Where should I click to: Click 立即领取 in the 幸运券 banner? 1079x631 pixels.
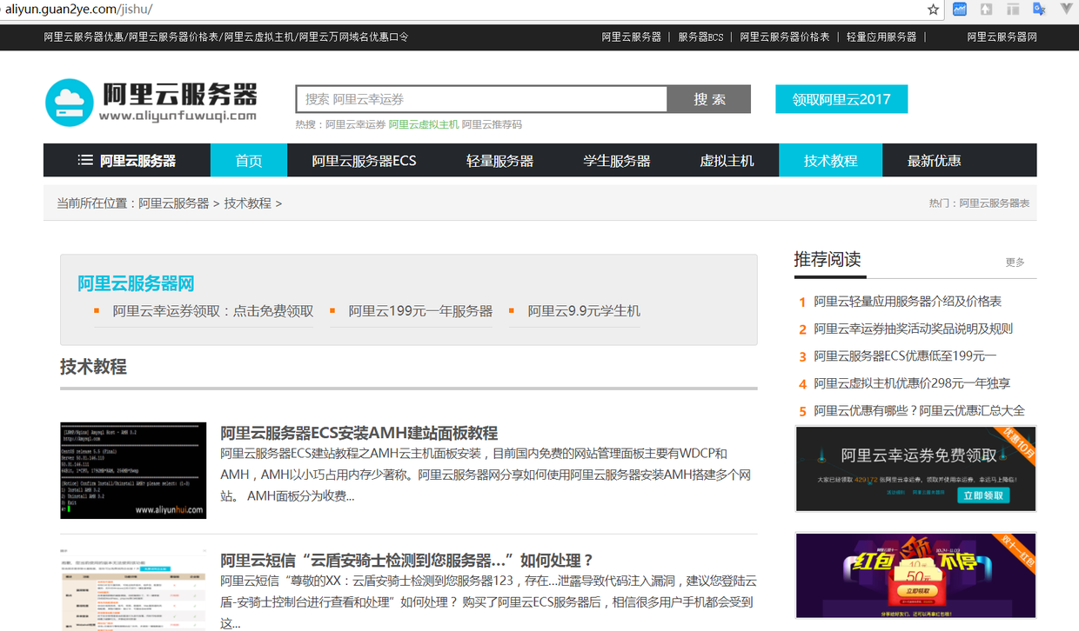click(984, 495)
